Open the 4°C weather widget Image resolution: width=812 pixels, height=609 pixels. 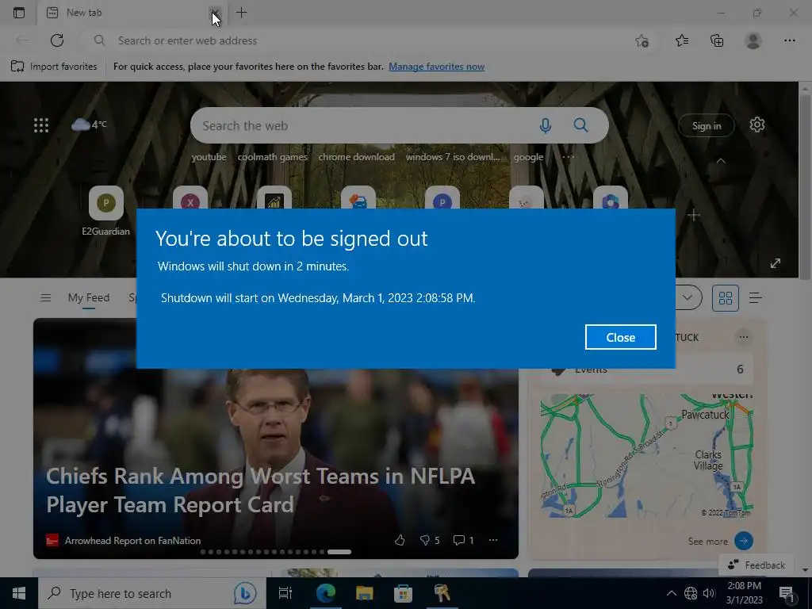pos(89,124)
